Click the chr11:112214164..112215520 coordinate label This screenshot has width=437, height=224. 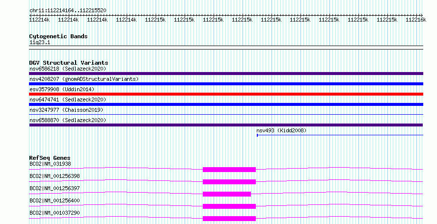(x=68, y=11)
